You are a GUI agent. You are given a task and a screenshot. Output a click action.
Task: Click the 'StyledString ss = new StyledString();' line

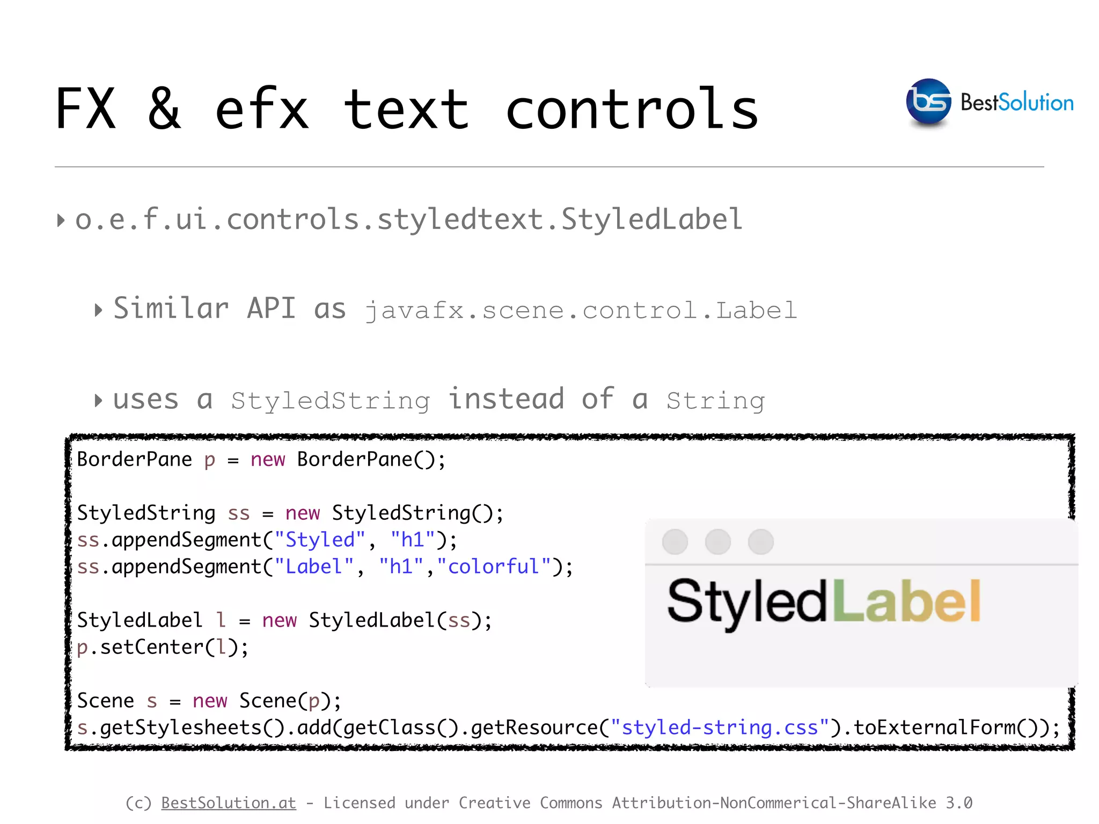tap(290, 513)
